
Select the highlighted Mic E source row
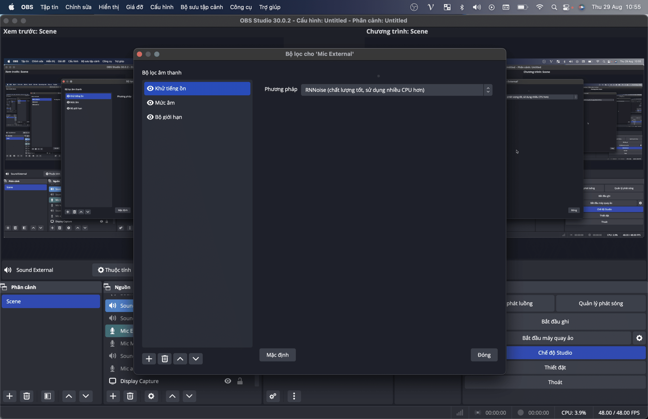point(119,331)
